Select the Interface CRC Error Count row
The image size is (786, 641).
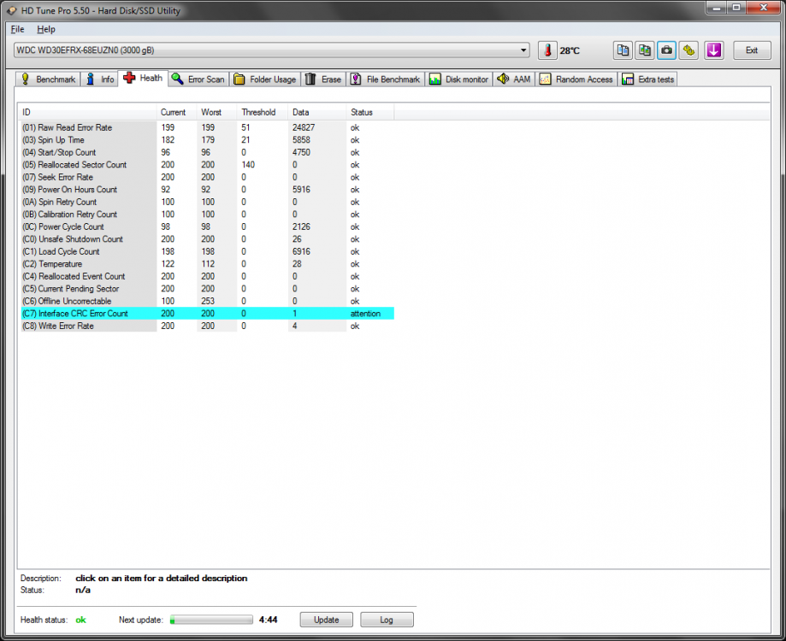(x=207, y=314)
